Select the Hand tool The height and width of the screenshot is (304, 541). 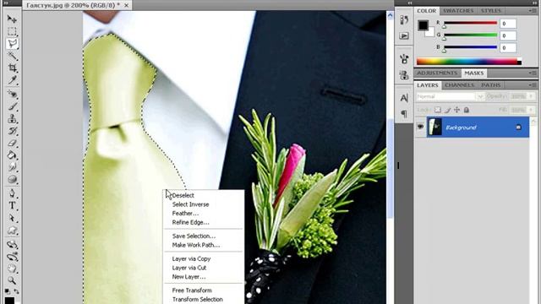point(12,269)
